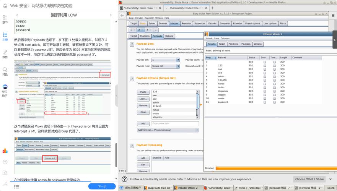Open the 讨论 discussion sidebar icon
The image size is (337, 191).
click(5, 71)
